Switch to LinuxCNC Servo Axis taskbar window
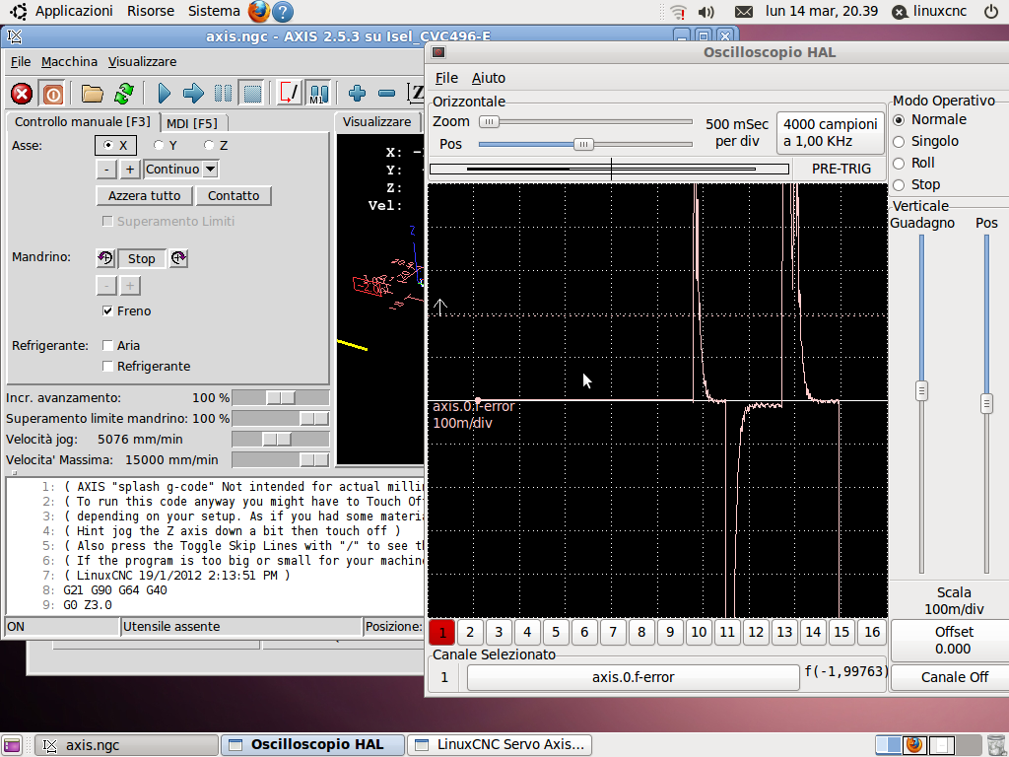The height and width of the screenshot is (757, 1009). [500, 745]
